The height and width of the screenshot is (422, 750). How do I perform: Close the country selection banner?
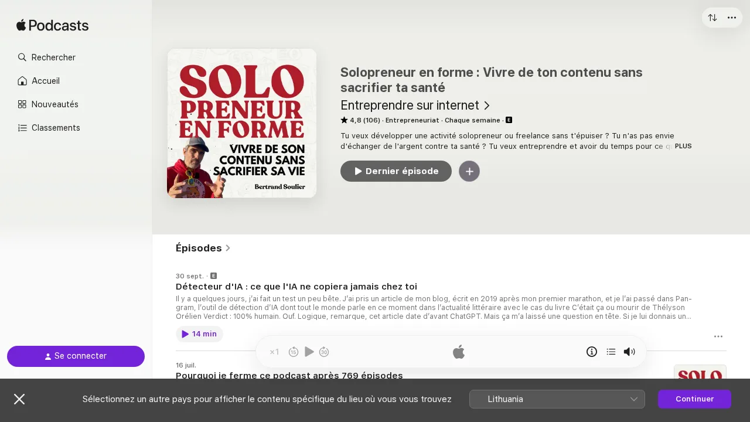tap(19, 399)
